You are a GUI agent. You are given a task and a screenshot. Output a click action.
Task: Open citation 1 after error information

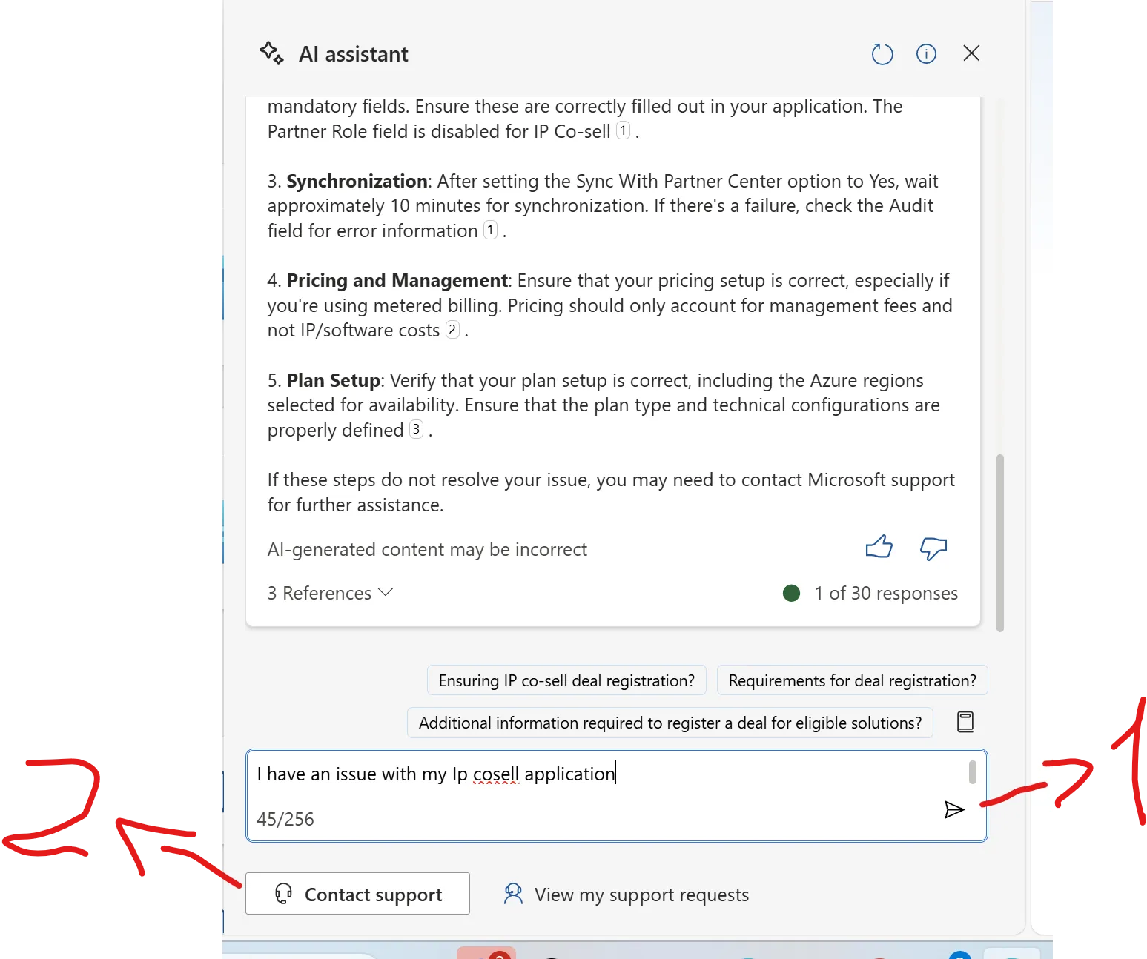click(x=490, y=230)
